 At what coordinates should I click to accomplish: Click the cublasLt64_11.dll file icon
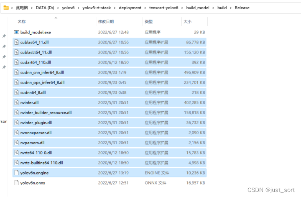[x=16, y=52]
